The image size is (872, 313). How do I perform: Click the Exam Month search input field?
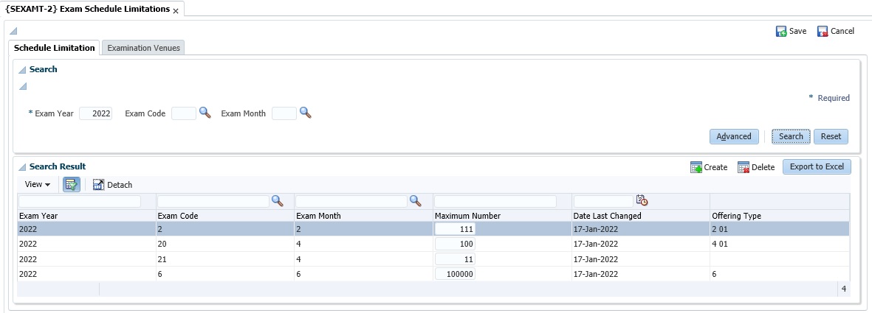coord(284,113)
